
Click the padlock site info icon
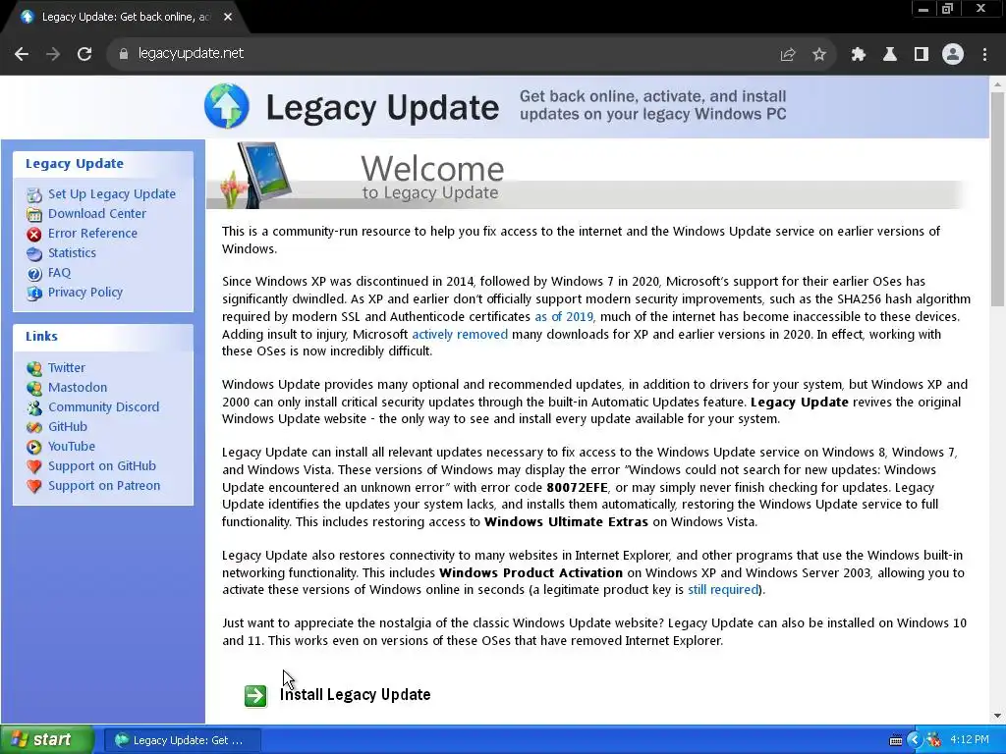point(124,54)
